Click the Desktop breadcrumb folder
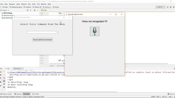Viewport: 175px width, 98px height. click(27, 7)
